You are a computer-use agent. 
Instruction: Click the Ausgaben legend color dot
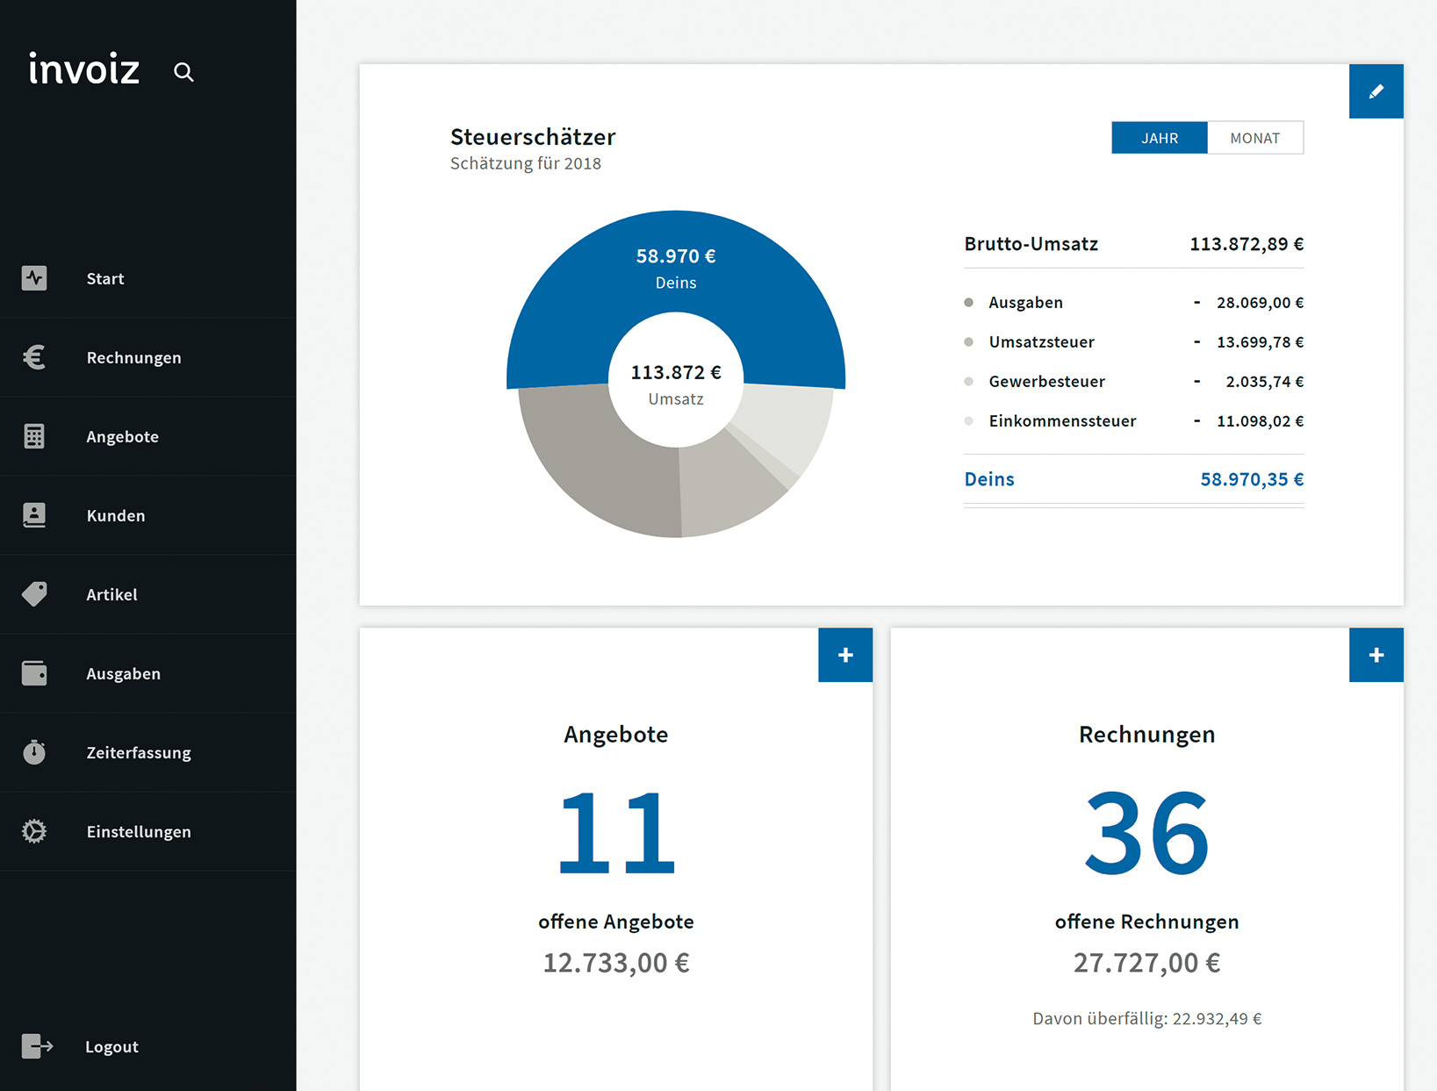[x=969, y=303]
